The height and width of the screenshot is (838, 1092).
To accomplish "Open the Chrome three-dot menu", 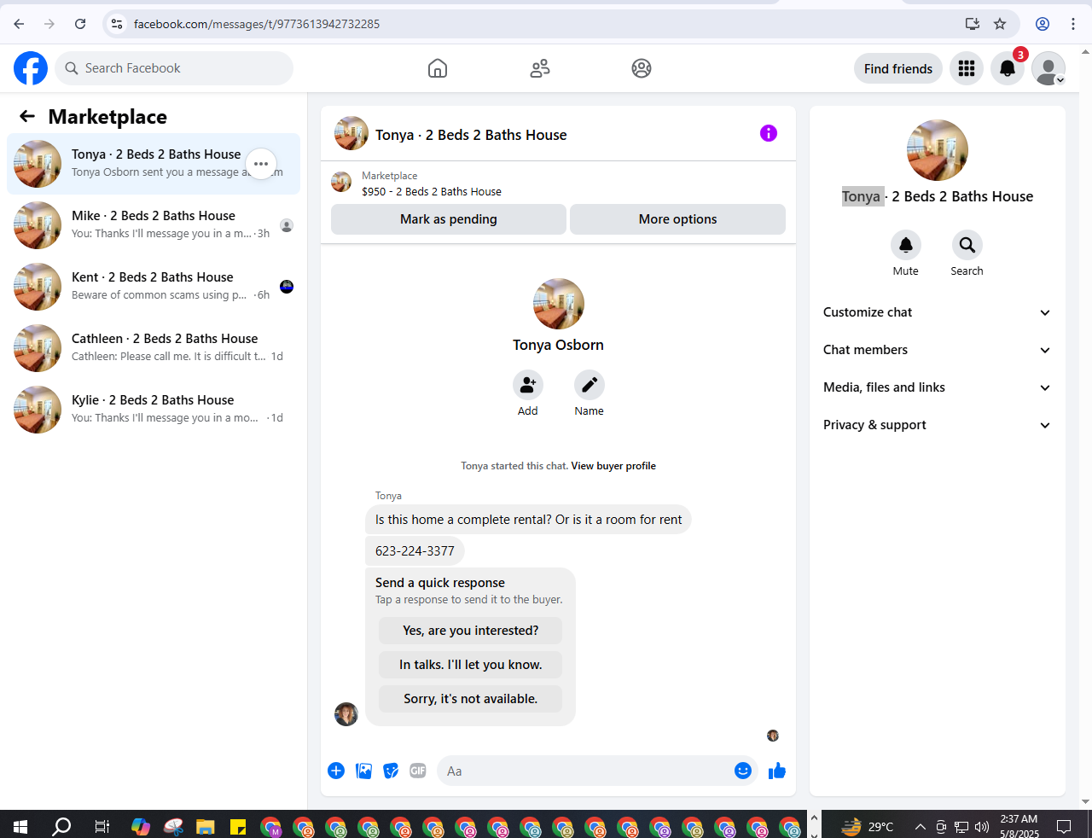I will (1073, 24).
